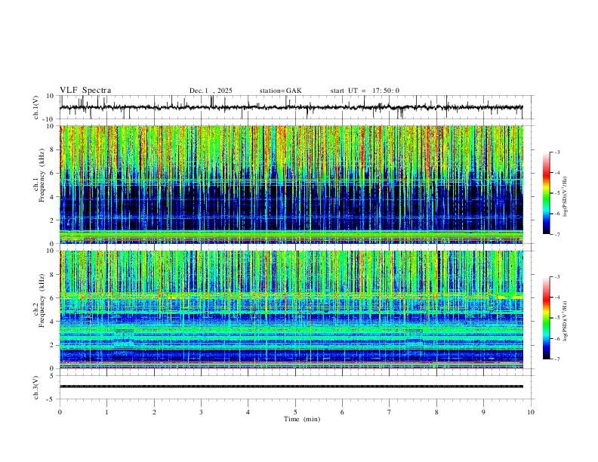Click tick label 5 on the Time axis
The height and width of the screenshot is (462, 598).
(x=295, y=412)
